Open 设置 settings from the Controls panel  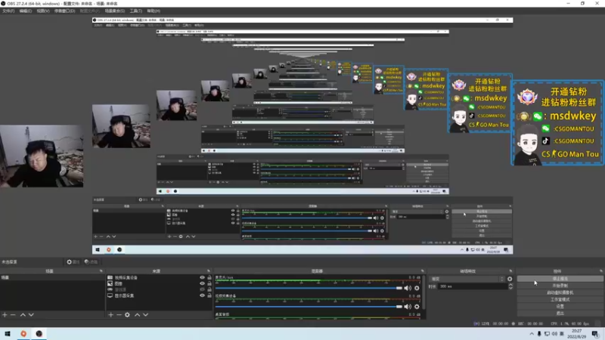pyautogui.click(x=560, y=307)
